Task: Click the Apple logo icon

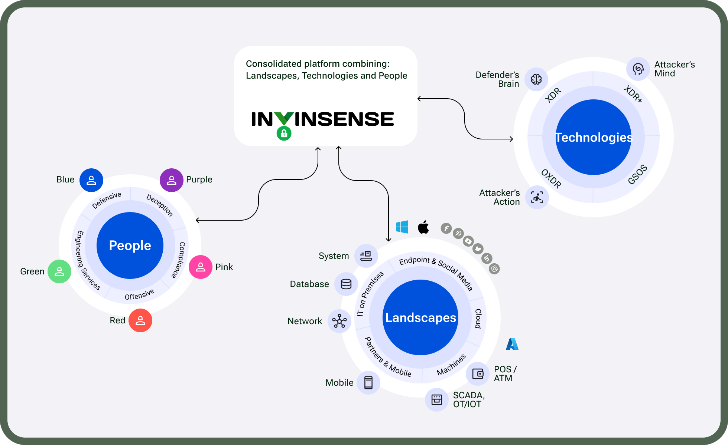Action: pyautogui.click(x=424, y=227)
